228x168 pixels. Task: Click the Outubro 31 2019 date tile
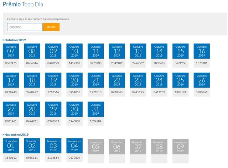[95, 110]
